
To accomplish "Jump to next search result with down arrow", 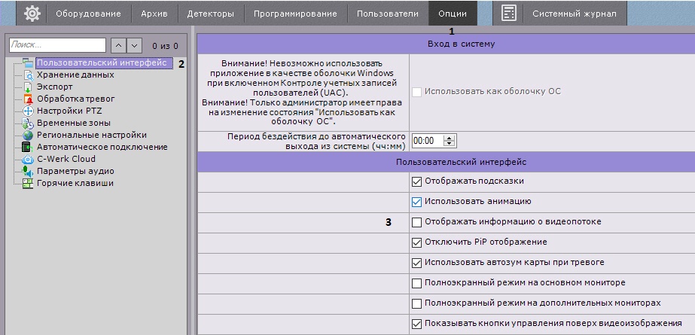I will (133, 46).
